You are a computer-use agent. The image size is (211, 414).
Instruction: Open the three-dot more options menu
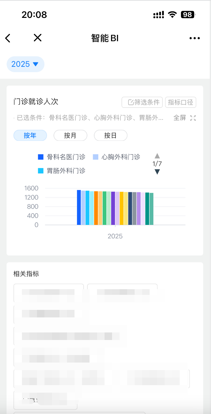(x=194, y=38)
